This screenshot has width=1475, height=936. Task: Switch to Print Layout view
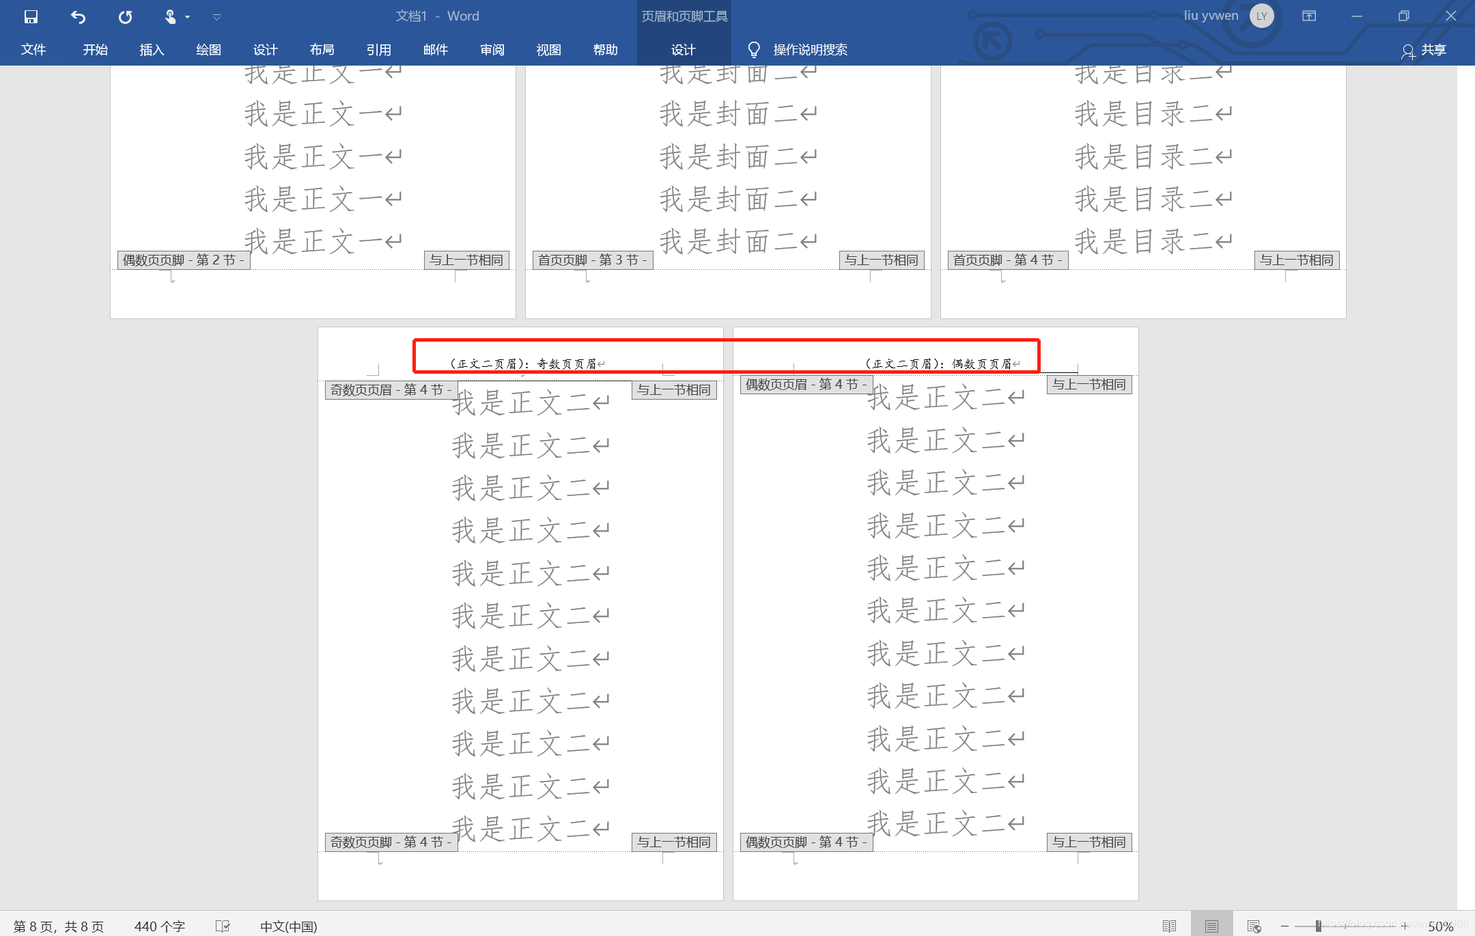1211,926
